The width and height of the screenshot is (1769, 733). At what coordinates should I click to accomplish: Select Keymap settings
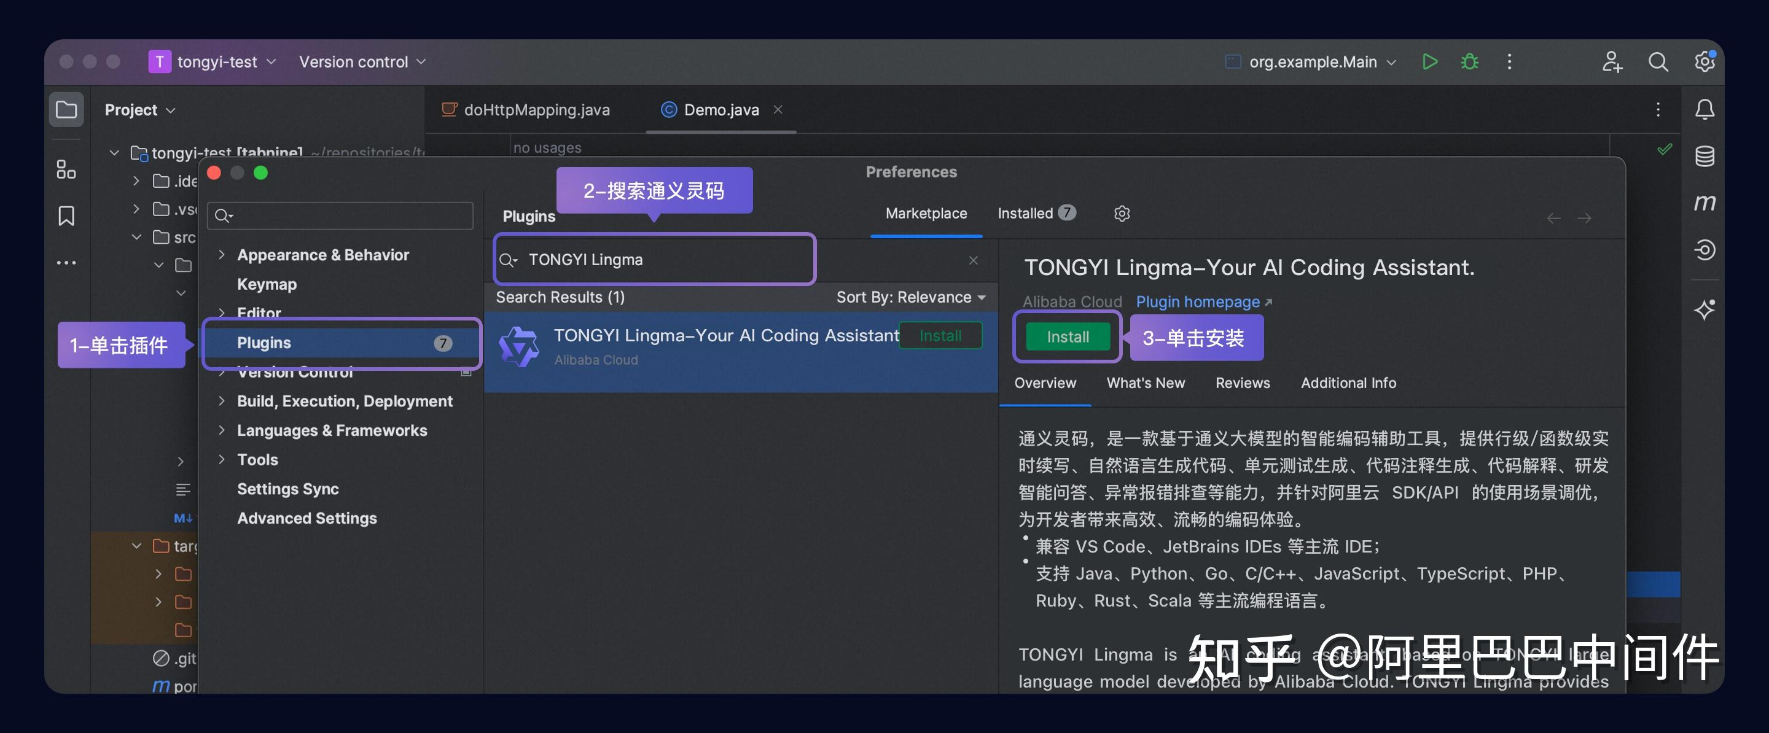[267, 284]
